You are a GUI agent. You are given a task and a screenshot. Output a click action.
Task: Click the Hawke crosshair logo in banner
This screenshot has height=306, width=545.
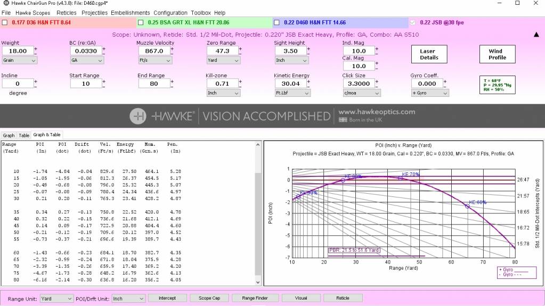coord(137,116)
